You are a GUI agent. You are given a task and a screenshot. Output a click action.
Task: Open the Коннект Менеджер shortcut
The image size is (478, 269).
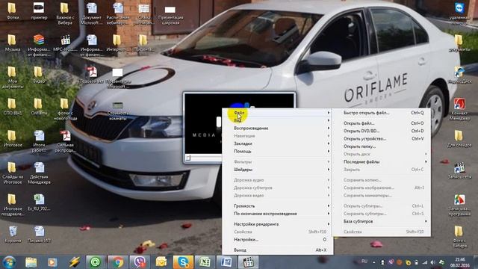pos(459,109)
